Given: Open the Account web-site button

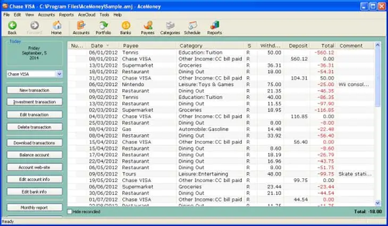Looking at the screenshot, I should (x=35, y=167).
